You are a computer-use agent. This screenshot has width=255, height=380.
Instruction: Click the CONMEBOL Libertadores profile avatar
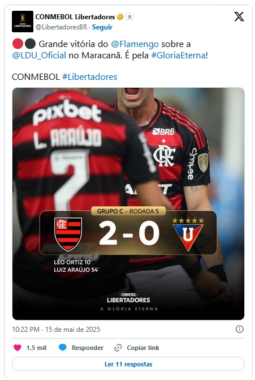[x=23, y=22]
